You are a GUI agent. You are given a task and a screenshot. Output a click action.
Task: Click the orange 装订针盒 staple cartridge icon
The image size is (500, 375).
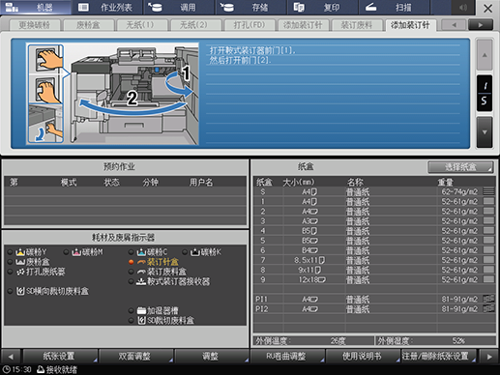(x=141, y=262)
